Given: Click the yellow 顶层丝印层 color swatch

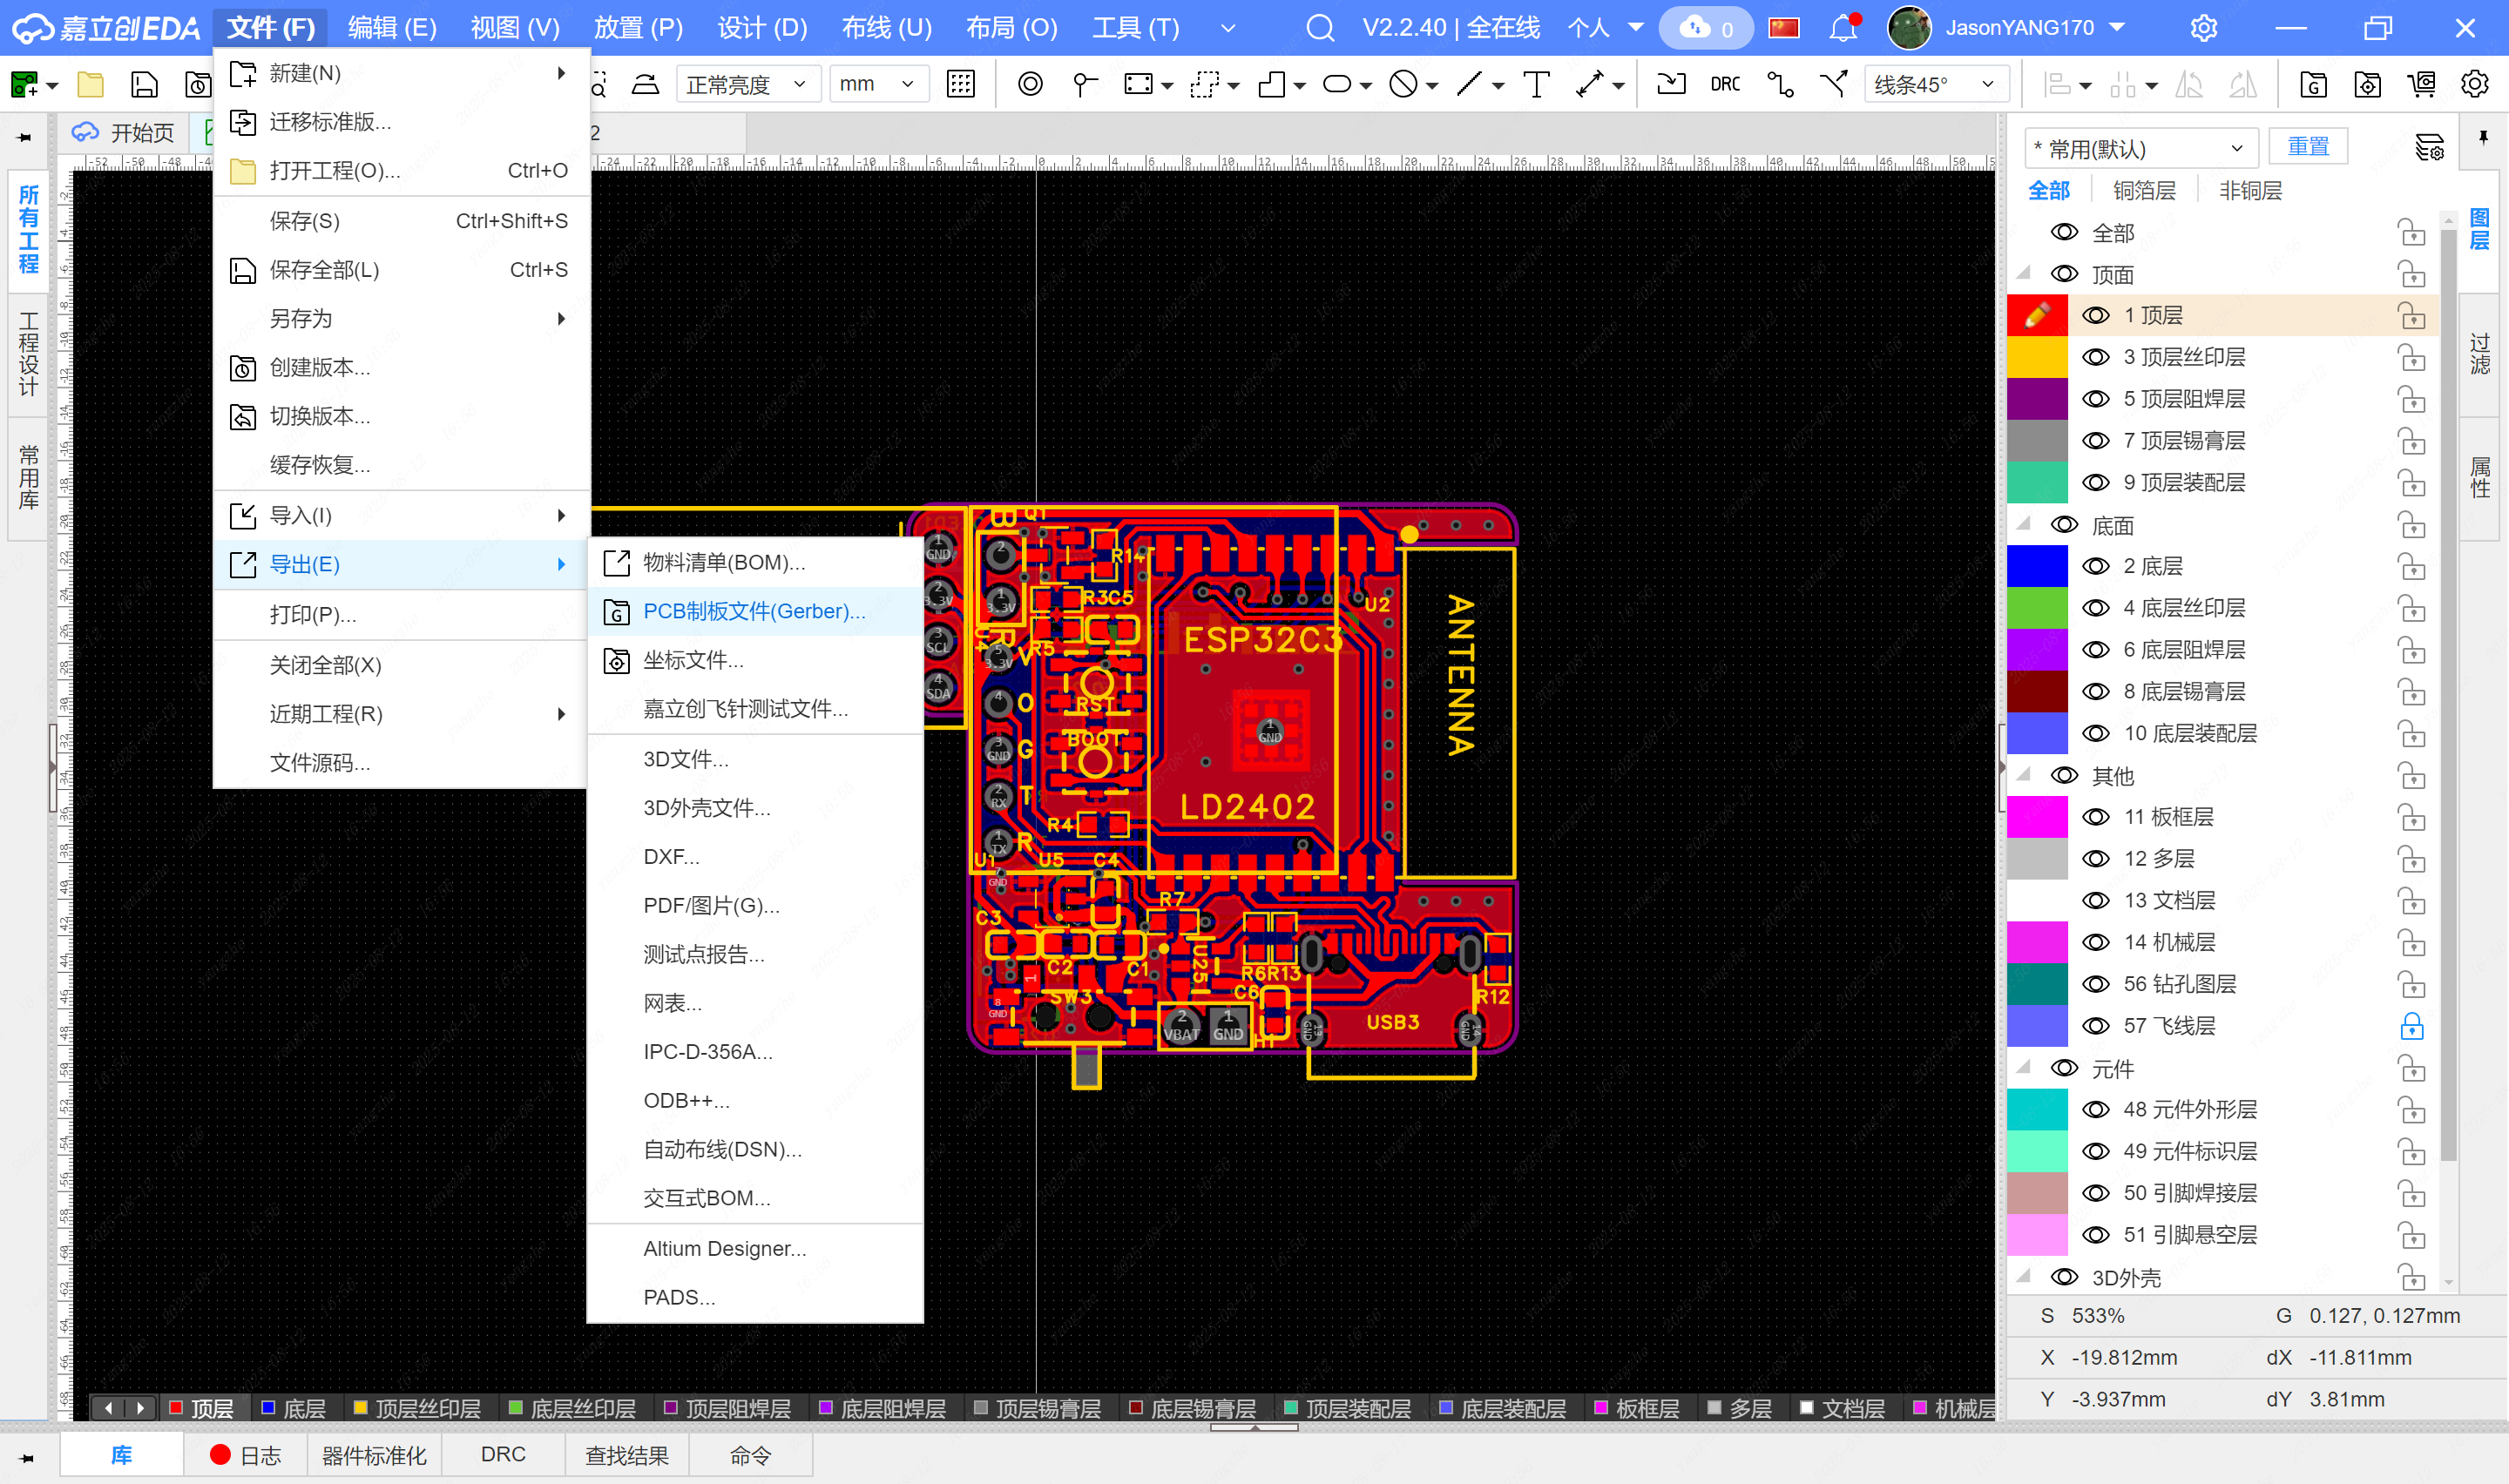Looking at the screenshot, I should (2037, 358).
